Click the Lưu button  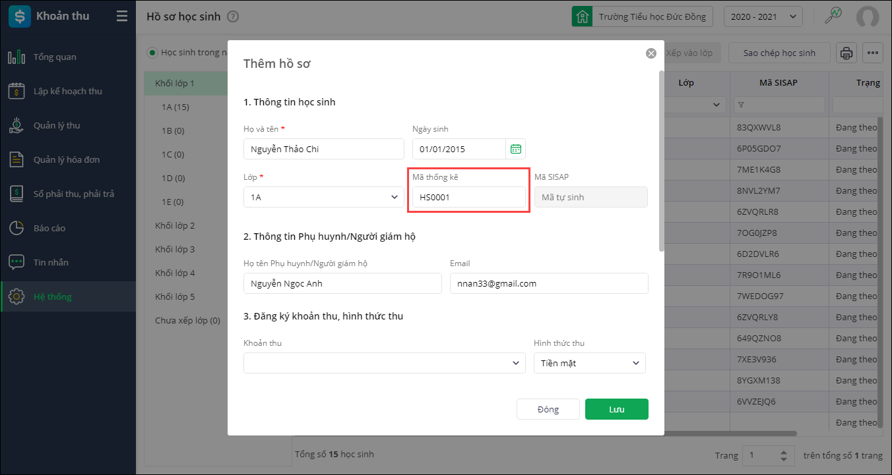click(x=616, y=409)
